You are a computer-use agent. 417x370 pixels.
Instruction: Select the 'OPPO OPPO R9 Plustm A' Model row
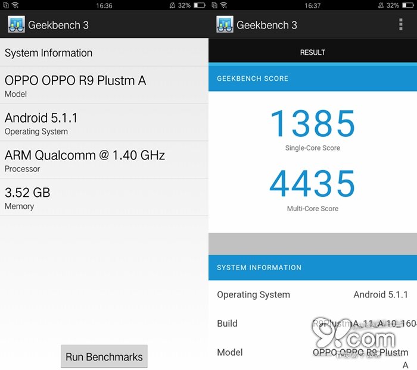pos(104,85)
